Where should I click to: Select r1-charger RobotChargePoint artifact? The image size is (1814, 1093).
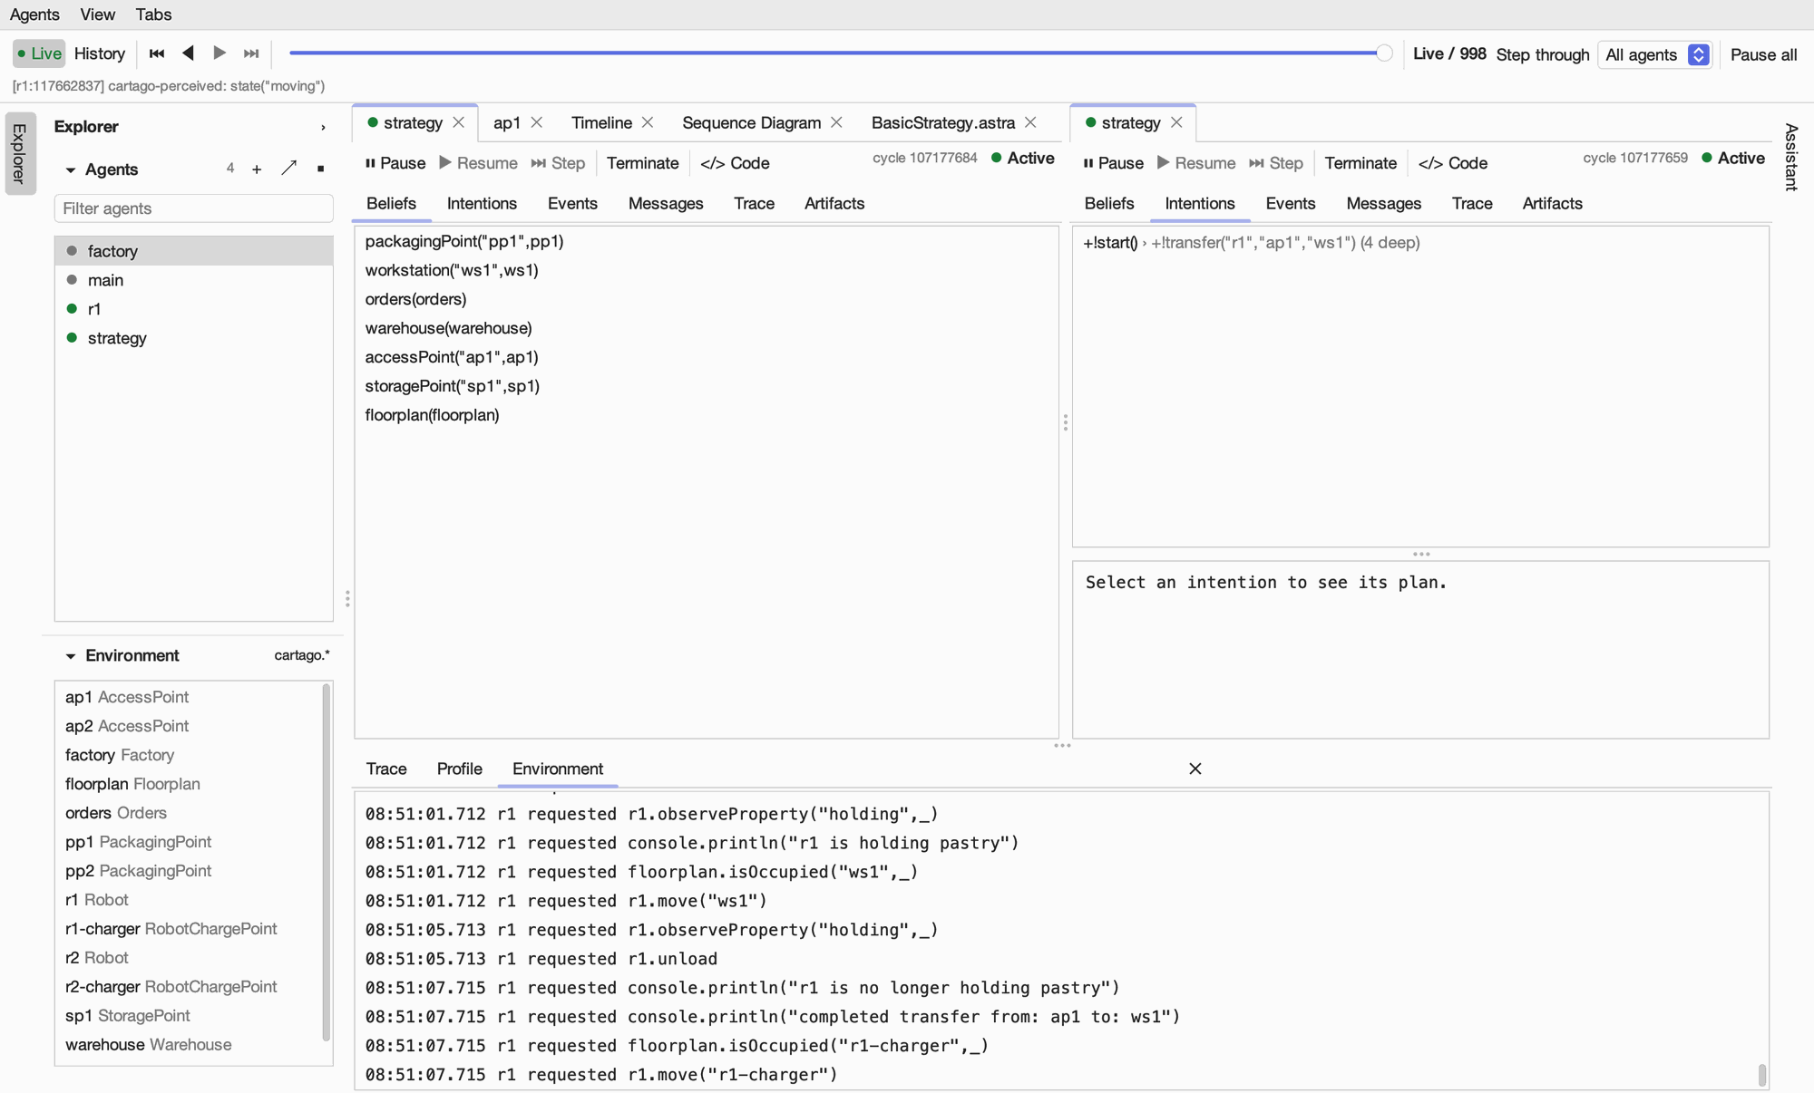coord(189,929)
